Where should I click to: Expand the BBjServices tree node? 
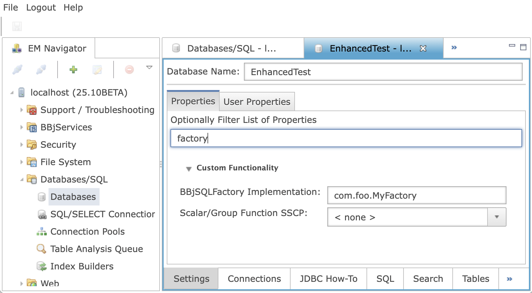21,127
